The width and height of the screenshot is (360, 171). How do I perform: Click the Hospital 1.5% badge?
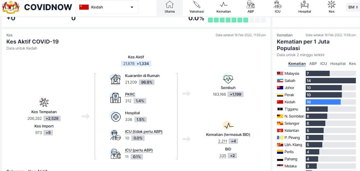(x=141, y=120)
